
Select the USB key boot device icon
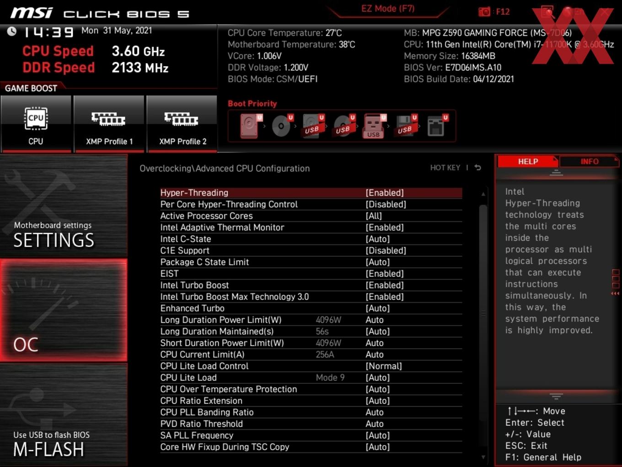pos(374,126)
